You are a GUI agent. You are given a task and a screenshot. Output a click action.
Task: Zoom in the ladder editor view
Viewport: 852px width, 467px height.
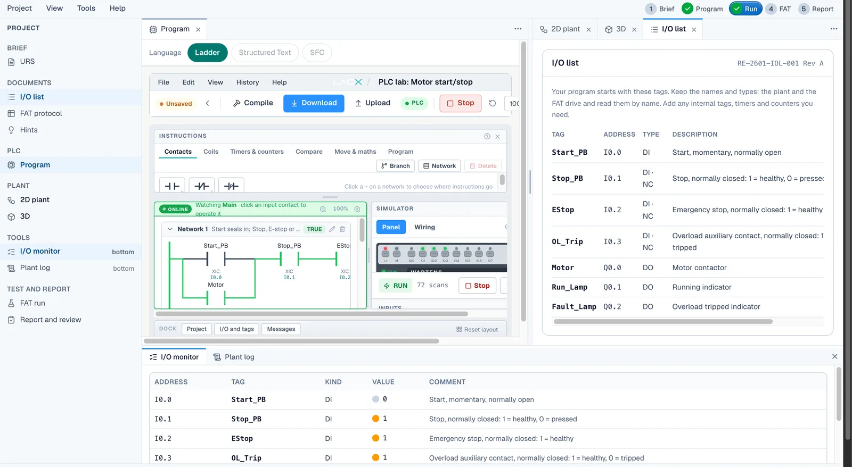coord(357,209)
